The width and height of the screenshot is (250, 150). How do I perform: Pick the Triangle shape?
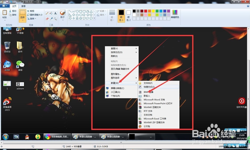(91, 11)
